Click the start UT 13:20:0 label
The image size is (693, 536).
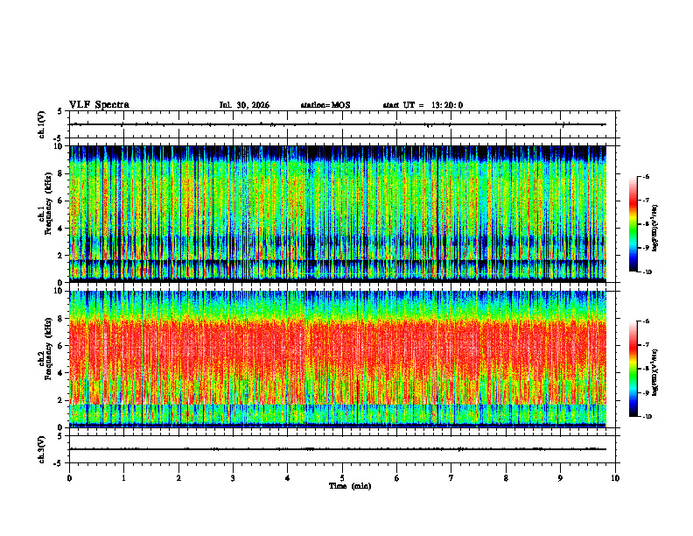(x=423, y=105)
